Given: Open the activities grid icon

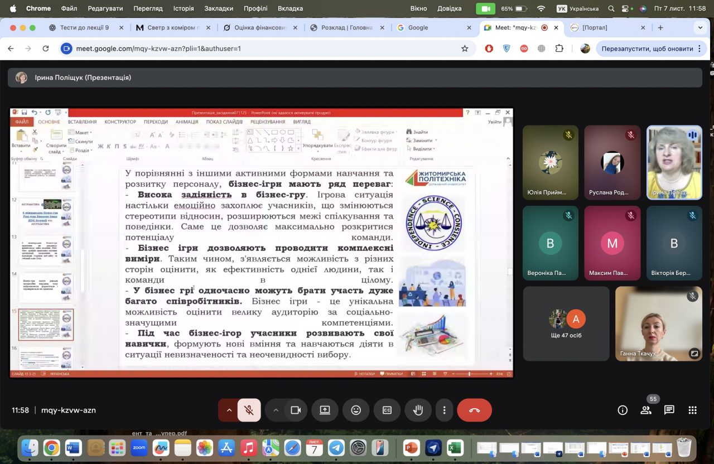Looking at the screenshot, I should click(693, 410).
